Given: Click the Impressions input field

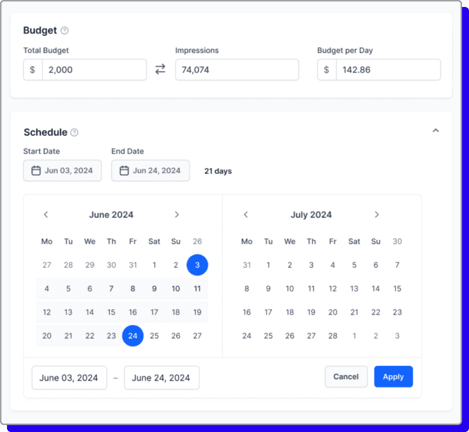Looking at the screenshot, I should tap(236, 70).
